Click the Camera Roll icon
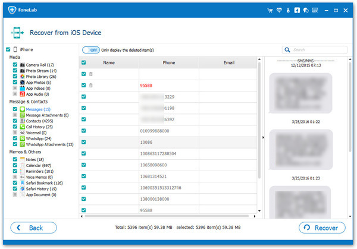This screenshot has width=357, height=249. [23, 65]
